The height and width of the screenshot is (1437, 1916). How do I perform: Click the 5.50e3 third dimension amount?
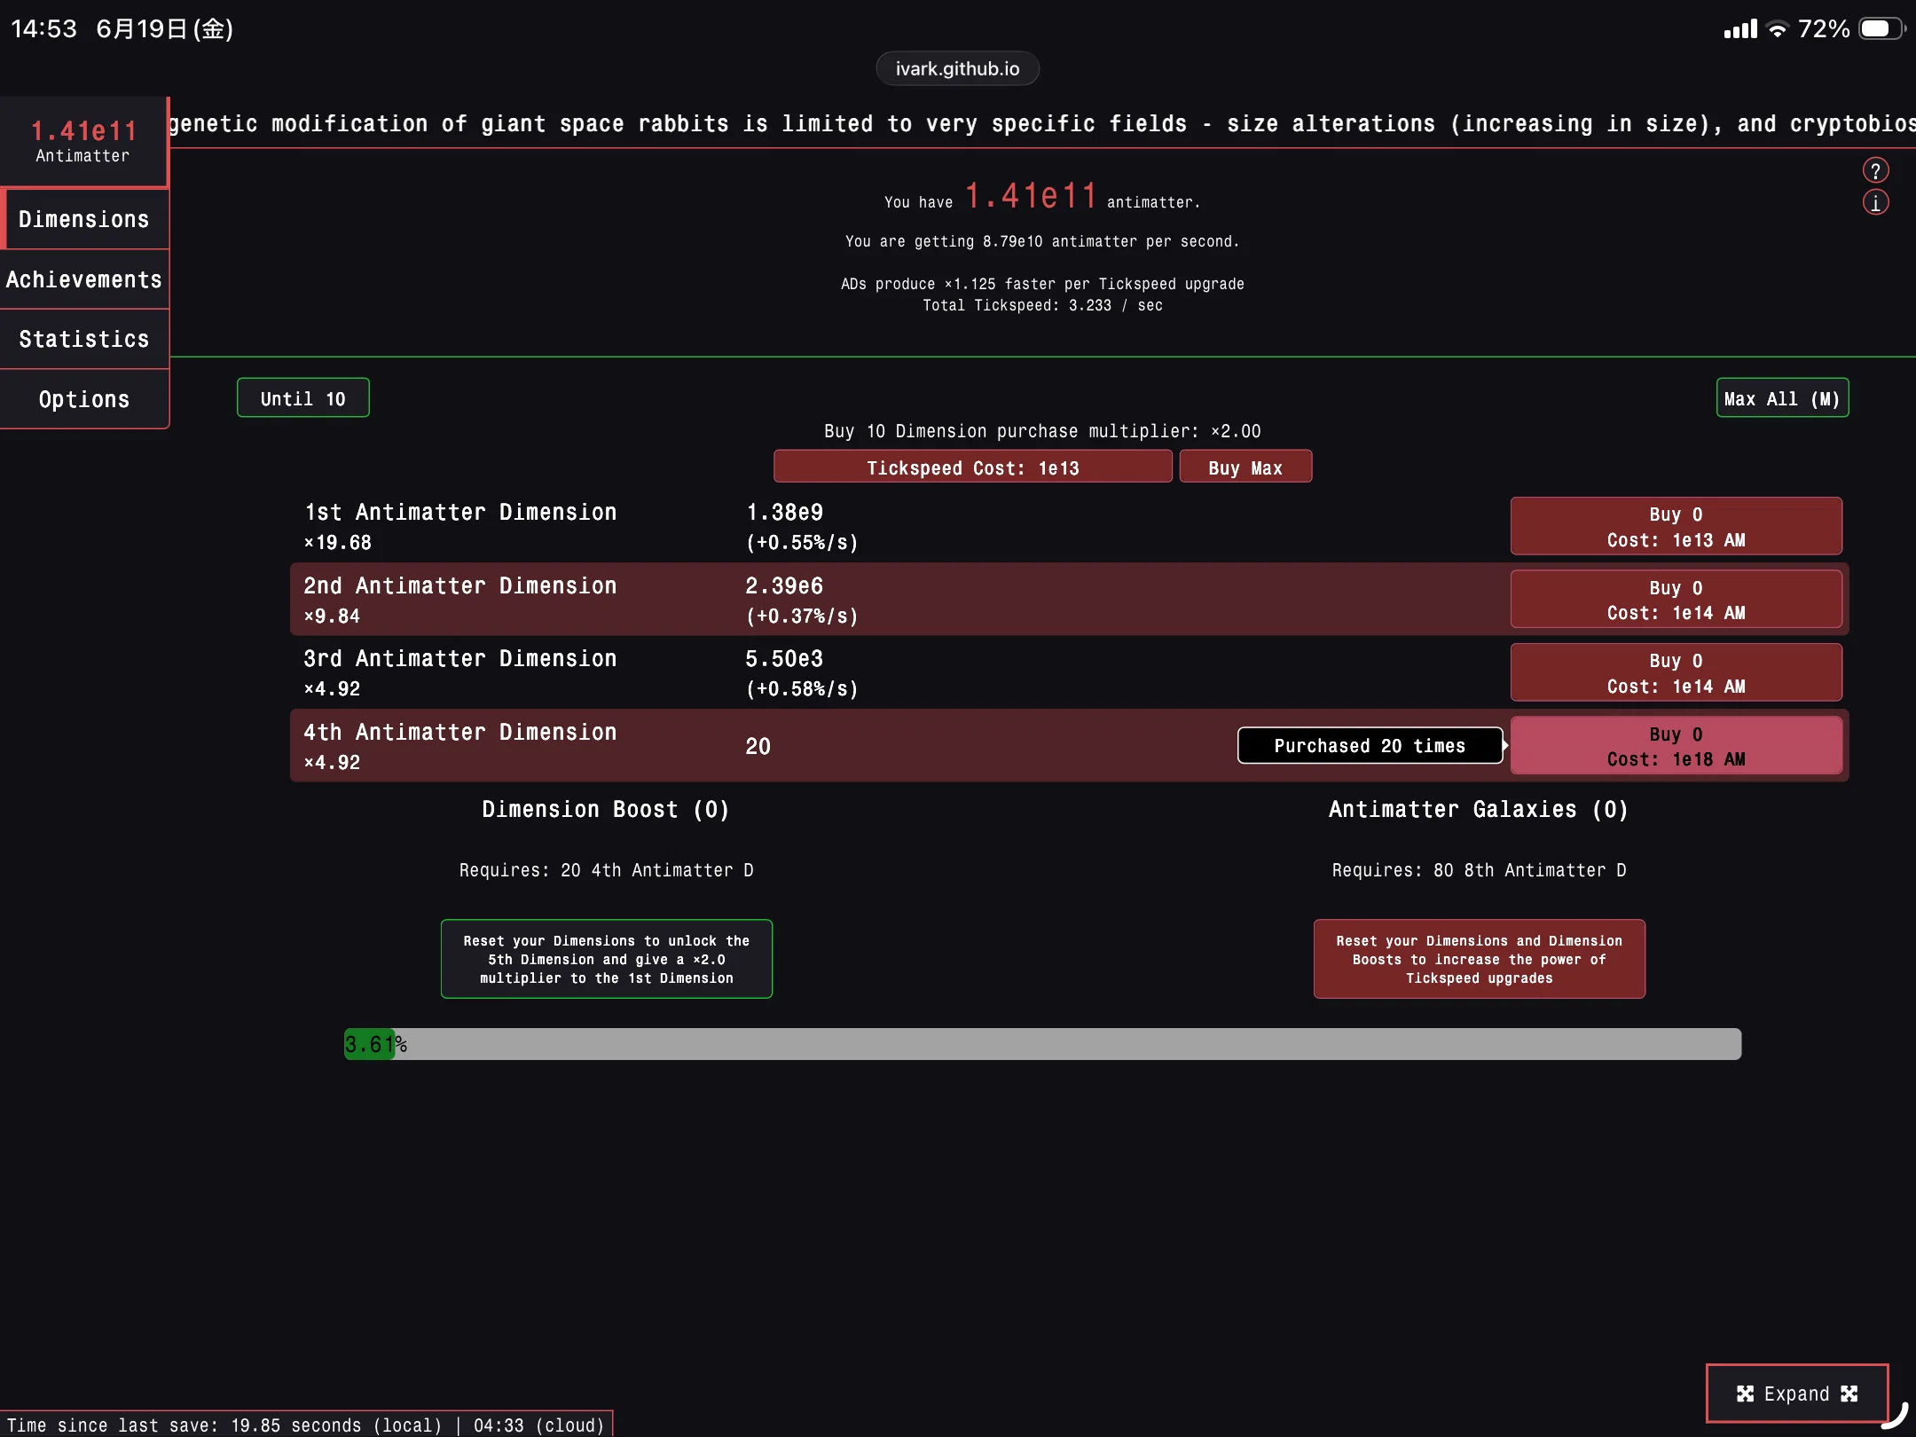tap(784, 659)
